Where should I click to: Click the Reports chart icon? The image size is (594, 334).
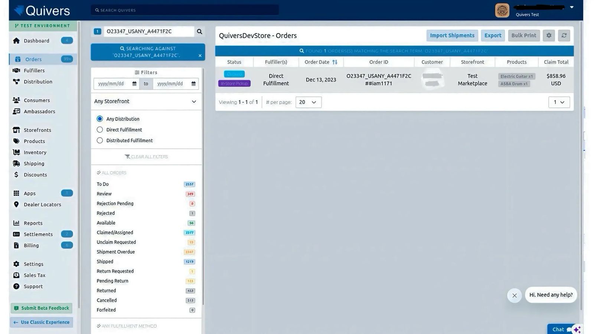pos(16,223)
